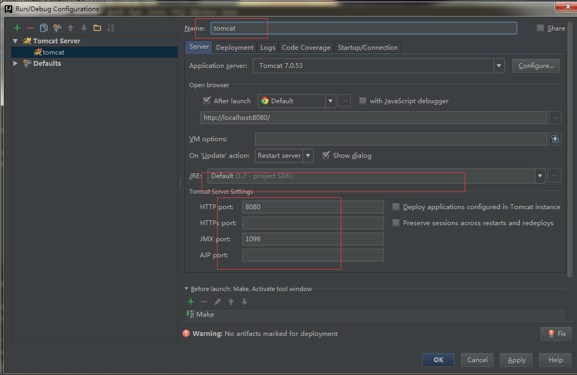Open the Logs tab
The height and width of the screenshot is (375, 577).
267,48
